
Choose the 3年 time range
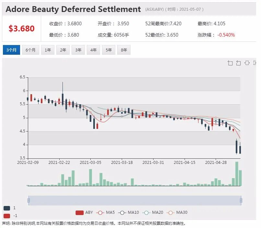[78, 50]
